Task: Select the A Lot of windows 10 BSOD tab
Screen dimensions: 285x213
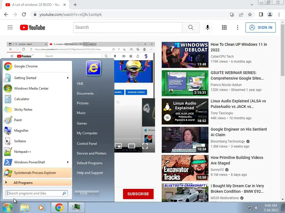Action: [36, 5]
